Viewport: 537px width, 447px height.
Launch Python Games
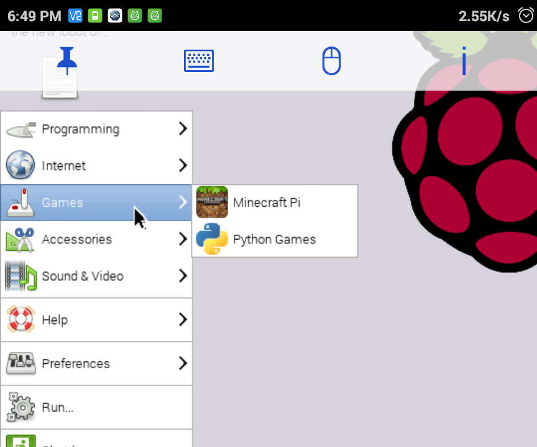tap(274, 239)
